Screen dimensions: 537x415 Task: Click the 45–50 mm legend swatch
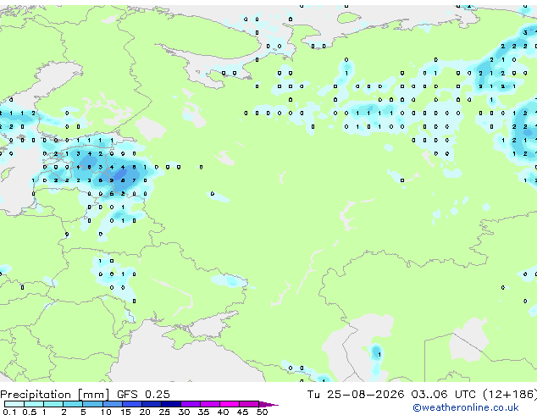(x=249, y=404)
